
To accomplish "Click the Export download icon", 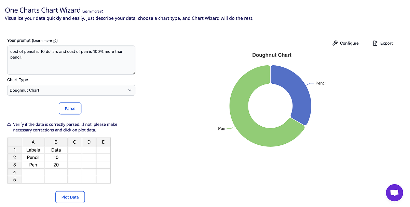I will pos(375,43).
